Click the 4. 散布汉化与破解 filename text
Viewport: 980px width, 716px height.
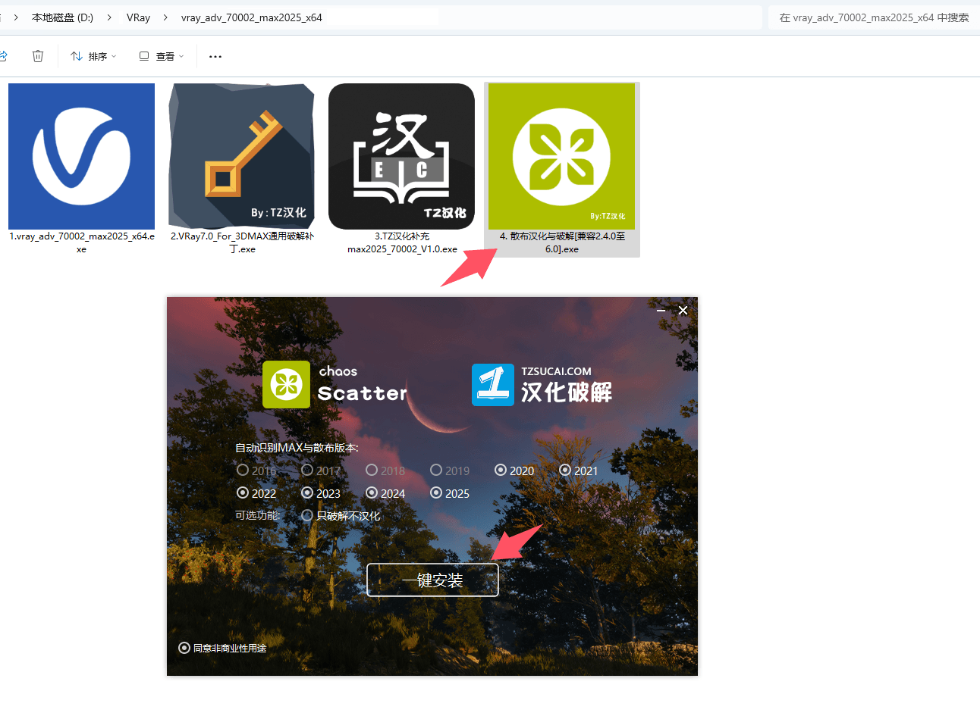pos(562,242)
